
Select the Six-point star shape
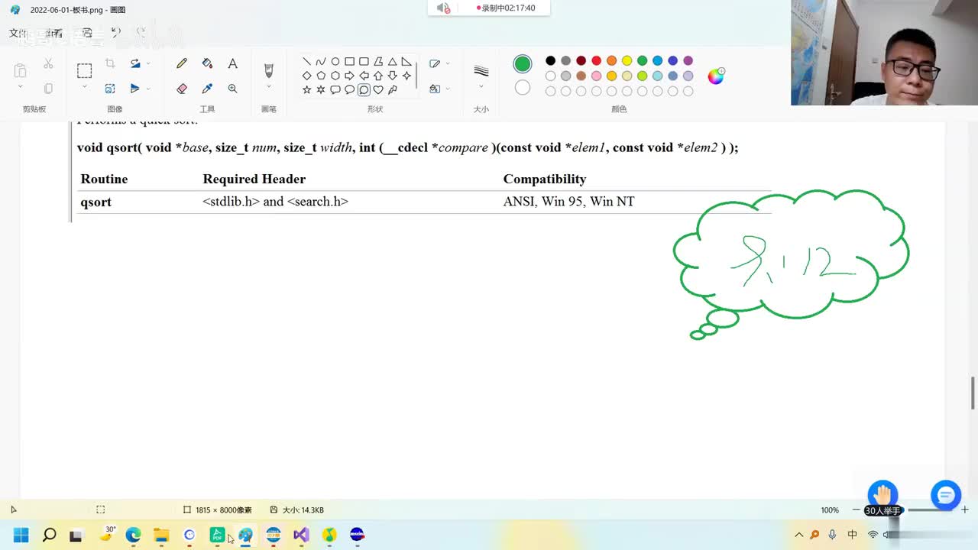pyautogui.click(x=321, y=90)
